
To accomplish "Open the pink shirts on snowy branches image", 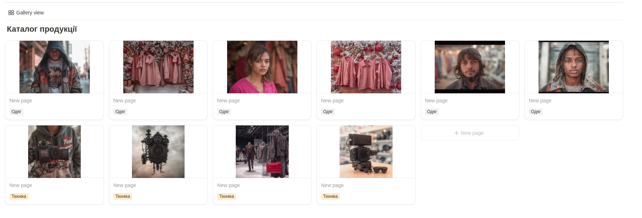I will click(366, 67).
